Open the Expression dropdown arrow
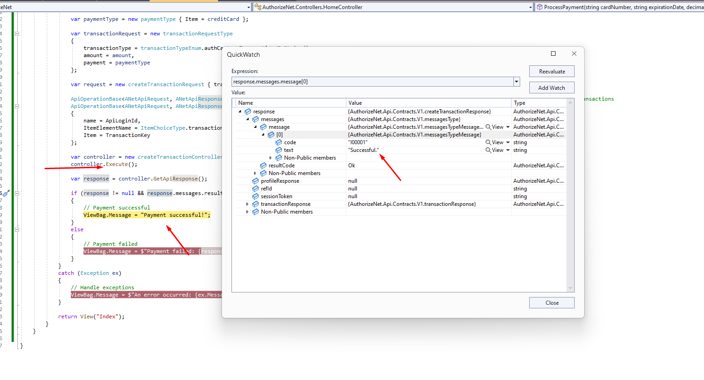Viewport: 704px width, 380px height. click(516, 82)
